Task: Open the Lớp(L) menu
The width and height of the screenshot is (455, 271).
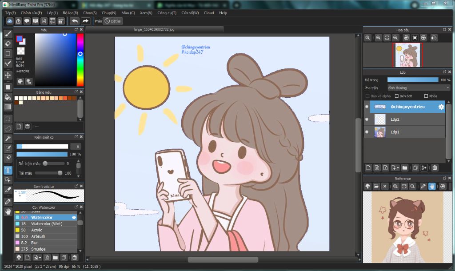Action: (x=52, y=13)
